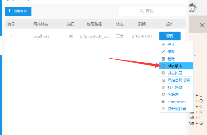Click the trash can delete icon
The height and width of the screenshot is (135, 207).
tap(163, 59)
